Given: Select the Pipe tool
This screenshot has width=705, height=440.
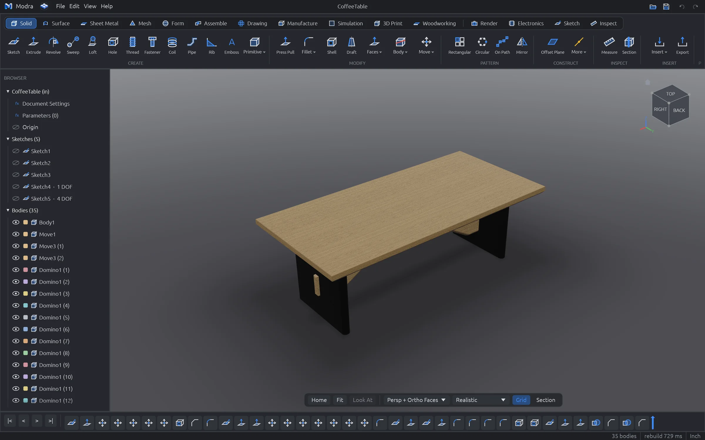Looking at the screenshot, I should coord(192,45).
